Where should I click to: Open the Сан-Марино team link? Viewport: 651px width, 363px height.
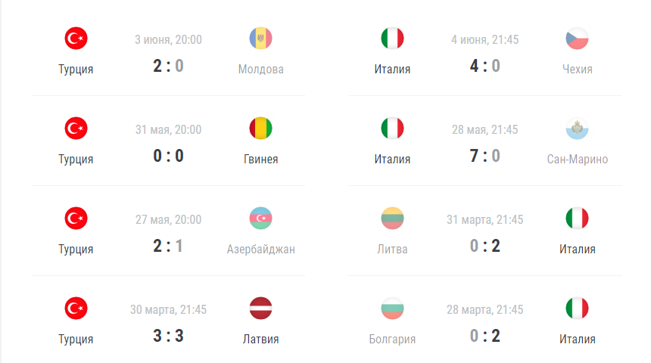(577, 160)
